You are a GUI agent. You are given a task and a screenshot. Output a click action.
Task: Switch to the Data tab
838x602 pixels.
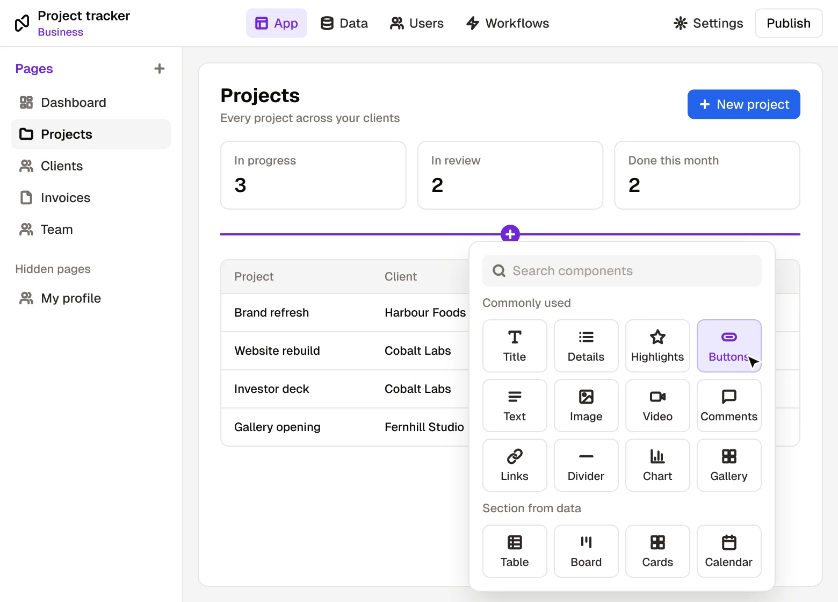coord(344,23)
